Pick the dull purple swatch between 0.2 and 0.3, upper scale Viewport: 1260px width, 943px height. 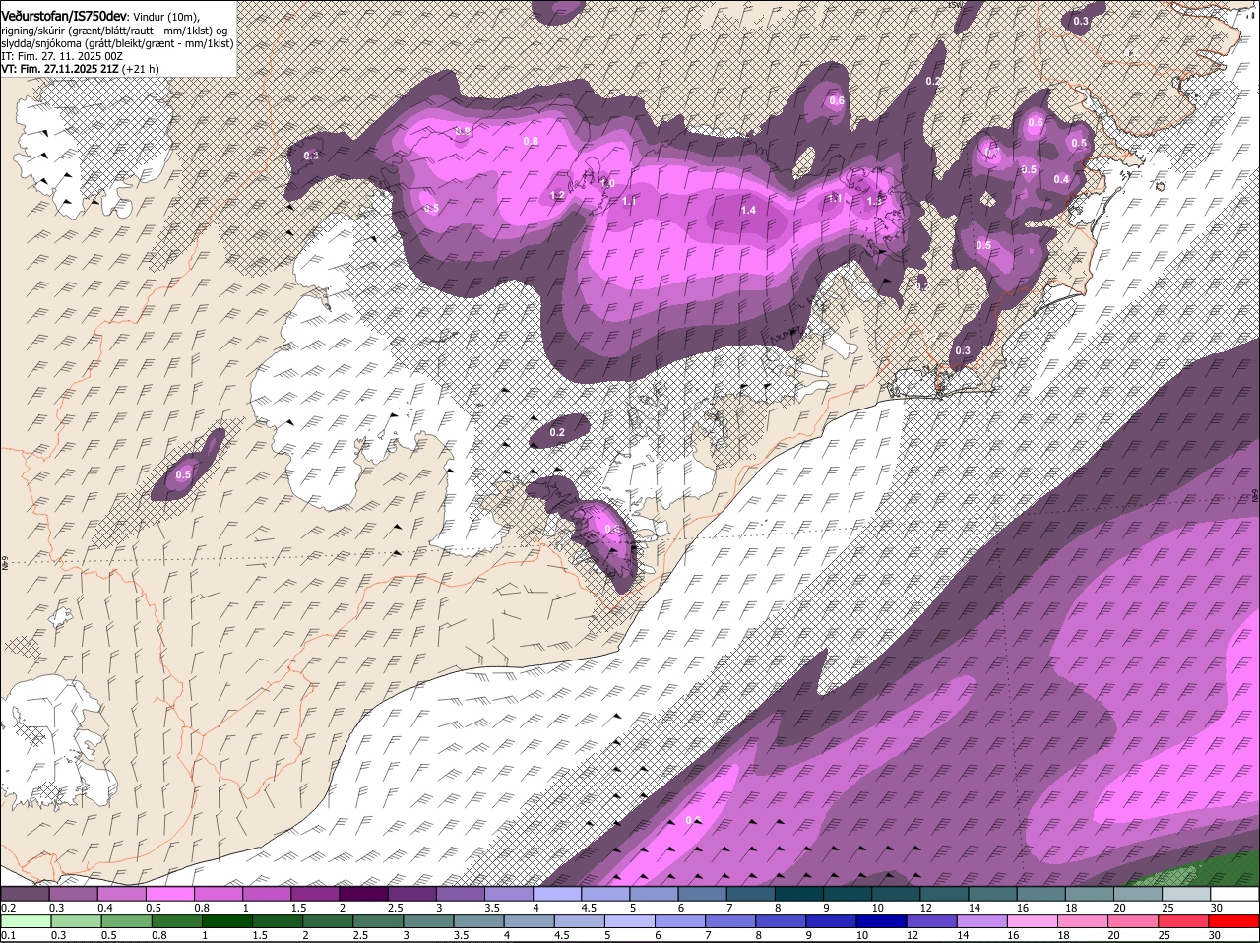[25, 894]
